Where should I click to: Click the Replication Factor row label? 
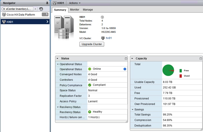coord(71,96)
